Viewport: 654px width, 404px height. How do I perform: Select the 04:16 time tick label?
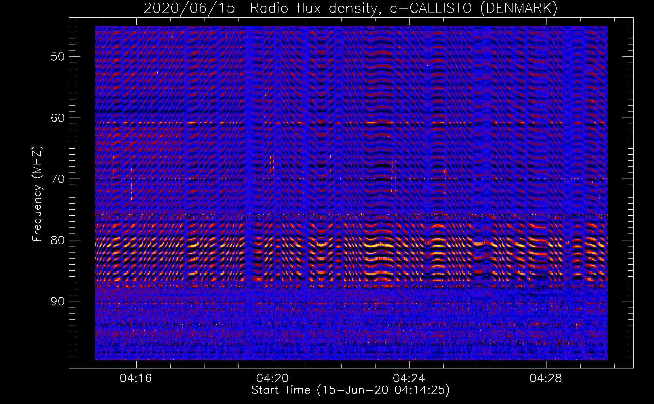[x=136, y=379]
